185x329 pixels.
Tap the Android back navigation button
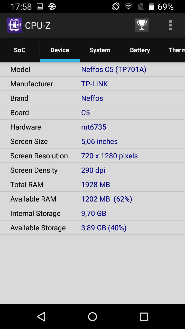41,317
